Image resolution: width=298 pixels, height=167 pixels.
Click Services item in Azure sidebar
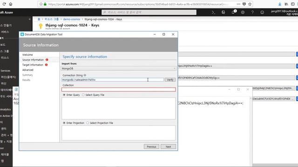[x=5, y=71]
